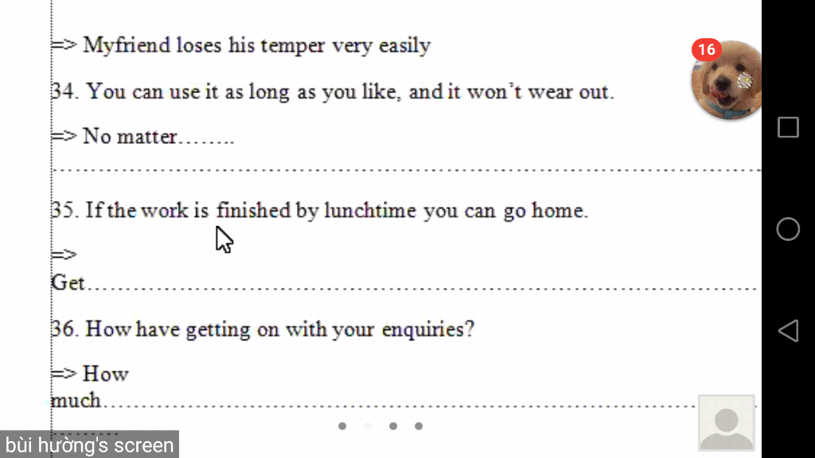Tap the Android back triangle button
815x458 pixels.
point(788,331)
